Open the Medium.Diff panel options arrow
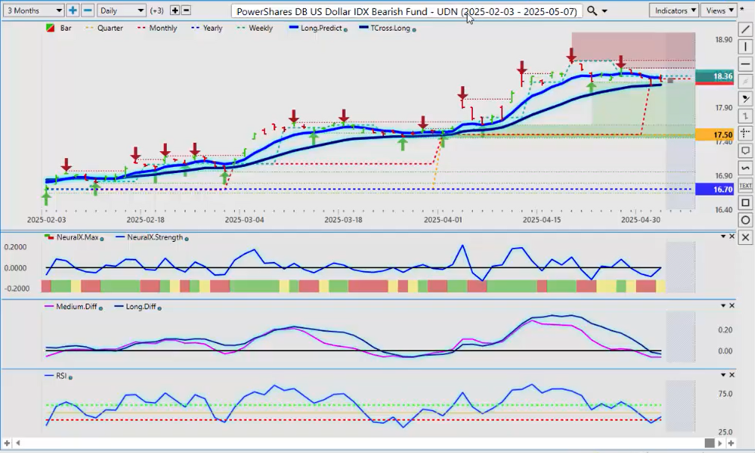 [723, 306]
